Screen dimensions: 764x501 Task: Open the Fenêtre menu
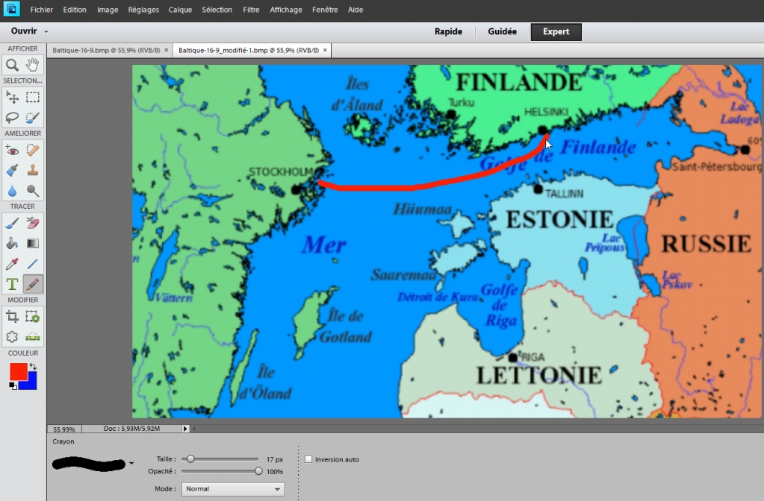[x=325, y=10]
